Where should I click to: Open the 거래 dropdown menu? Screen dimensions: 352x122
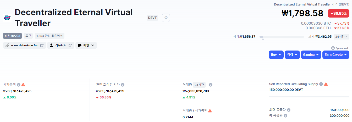292,55
